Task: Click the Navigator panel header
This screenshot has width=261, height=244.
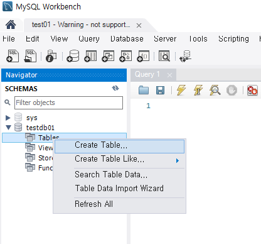Action: [x=64, y=75]
